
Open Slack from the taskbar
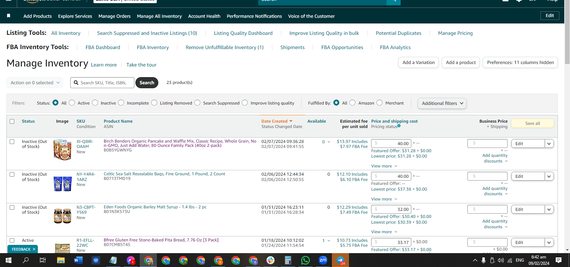tap(271, 260)
